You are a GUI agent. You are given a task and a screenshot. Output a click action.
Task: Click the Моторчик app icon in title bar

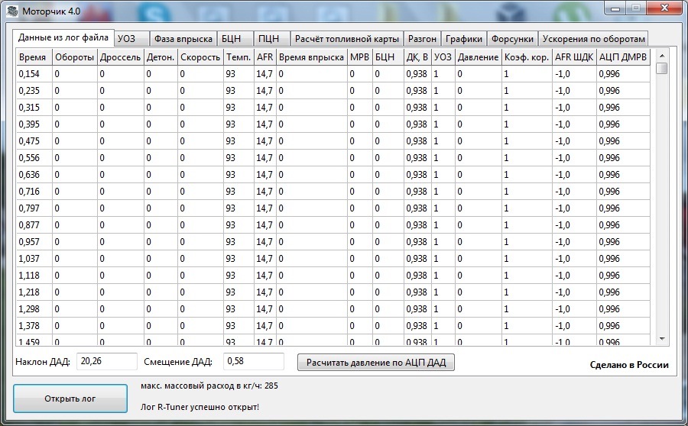(x=13, y=11)
